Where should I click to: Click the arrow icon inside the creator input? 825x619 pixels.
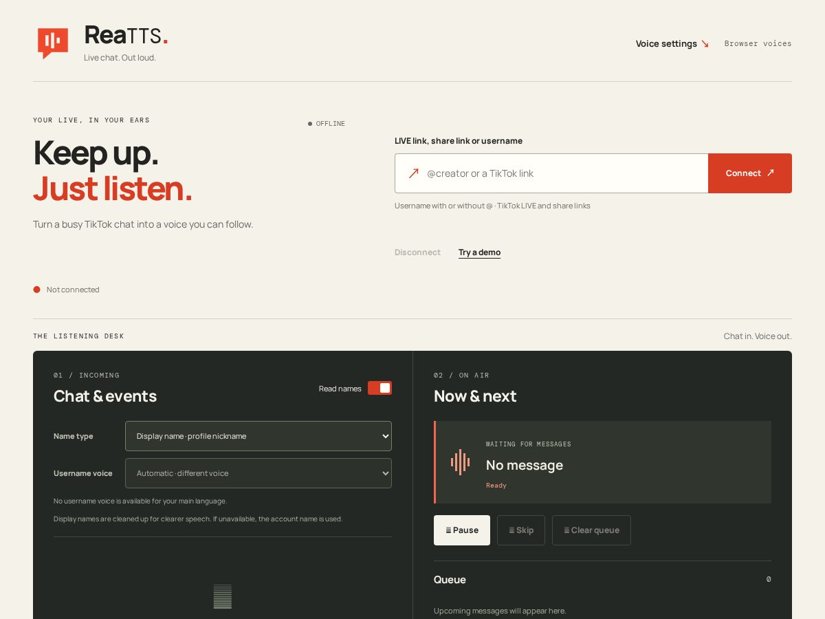point(413,173)
